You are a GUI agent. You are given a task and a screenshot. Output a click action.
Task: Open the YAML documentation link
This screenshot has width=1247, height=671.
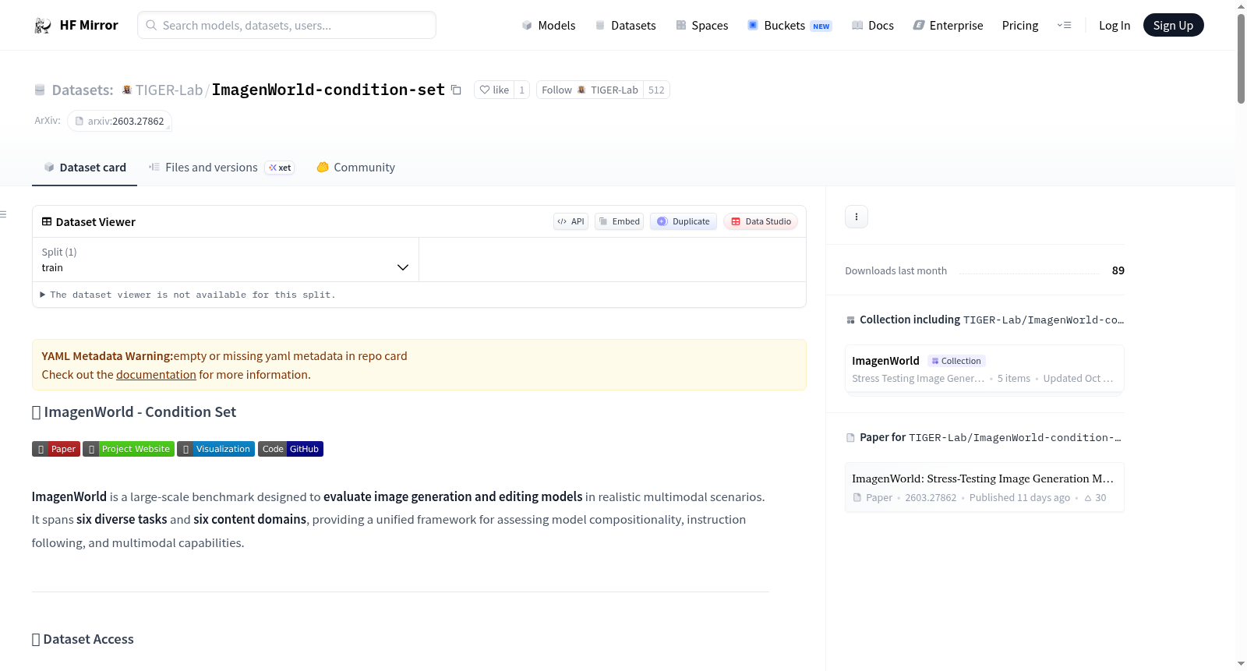pyautogui.click(x=156, y=375)
